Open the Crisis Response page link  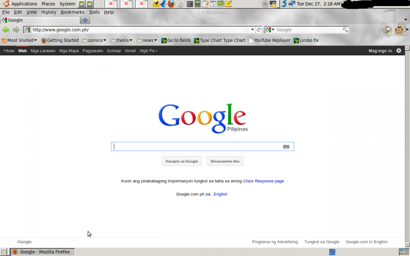coord(263,181)
